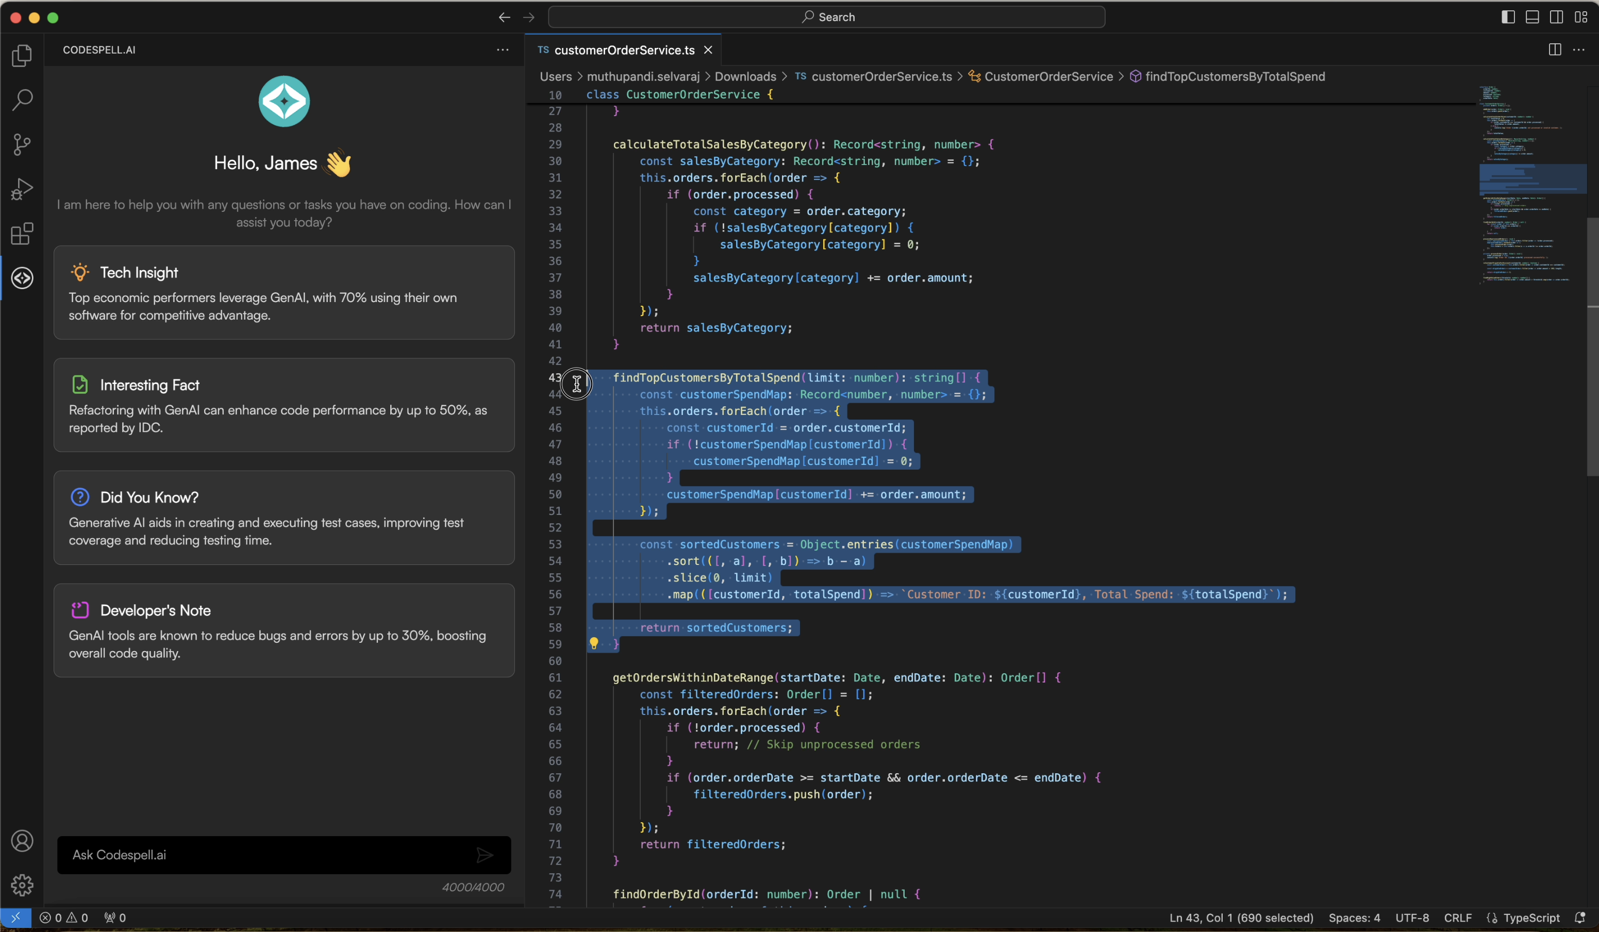The width and height of the screenshot is (1599, 932).
Task: Click the editor vertical scrollbar thumb
Action: pyautogui.click(x=1592, y=346)
